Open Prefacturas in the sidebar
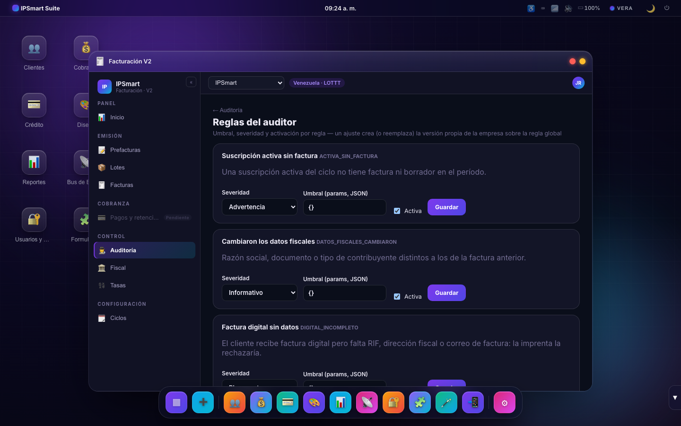 tap(145, 150)
